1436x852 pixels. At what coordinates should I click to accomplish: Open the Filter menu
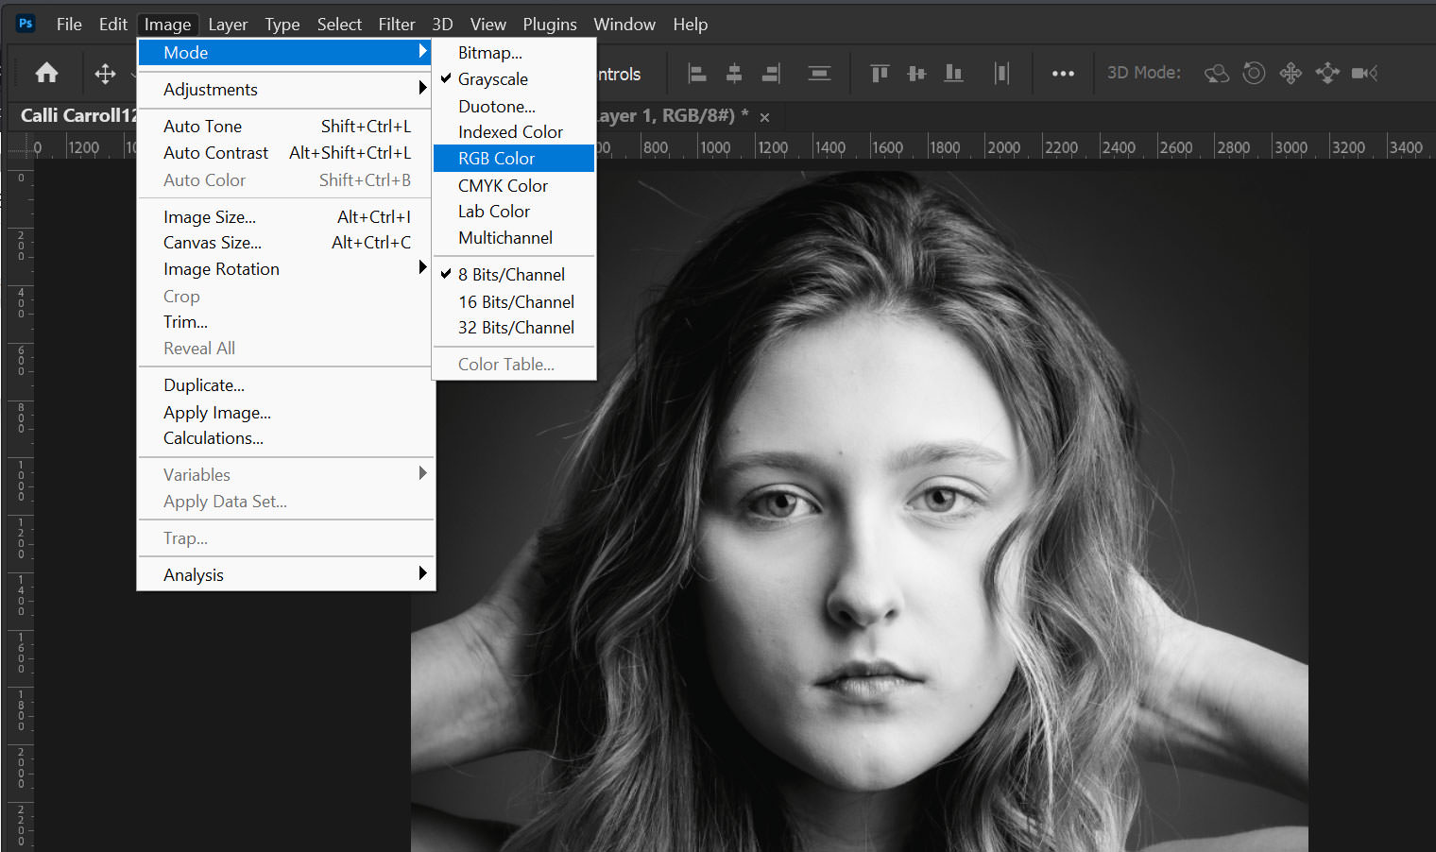point(397,25)
